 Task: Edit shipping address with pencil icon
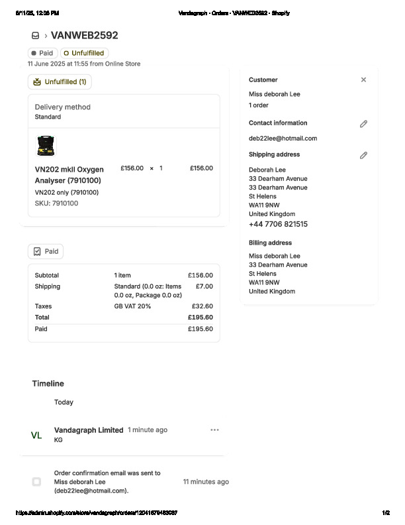pyautogui.click(x=363, y=155)
